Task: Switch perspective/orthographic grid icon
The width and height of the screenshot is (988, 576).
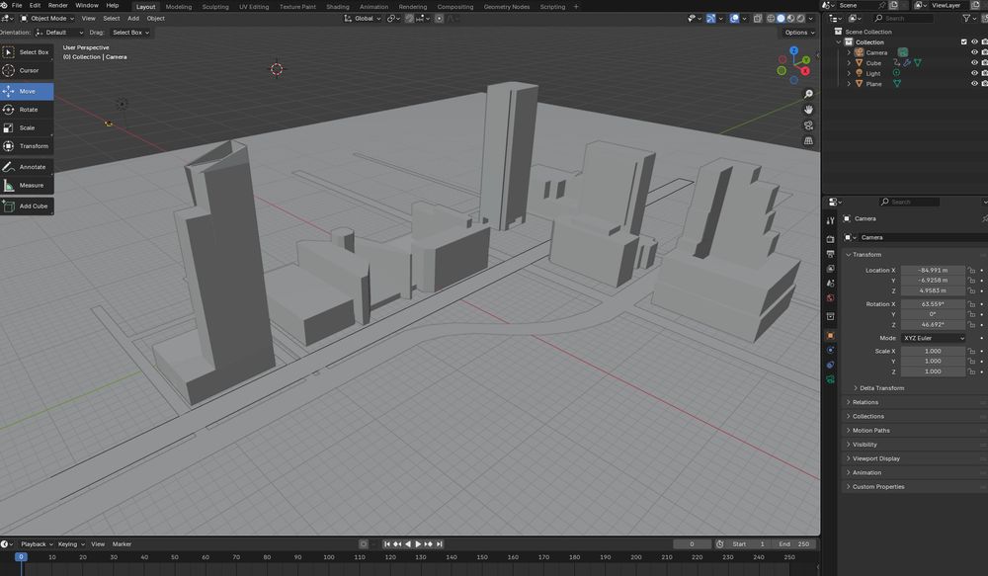Action: pyautogui.click(x=808, y=141)
